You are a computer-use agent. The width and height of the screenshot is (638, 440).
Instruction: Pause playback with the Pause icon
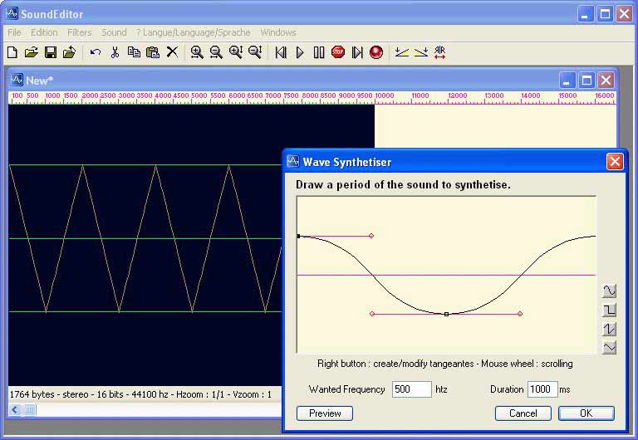(319, 52)
